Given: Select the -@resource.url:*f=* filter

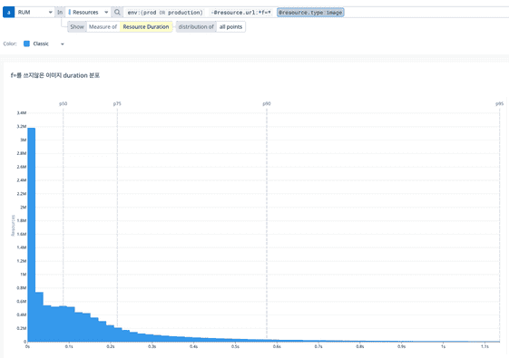Looking at the screenshot, I should [x=240, y=13].
